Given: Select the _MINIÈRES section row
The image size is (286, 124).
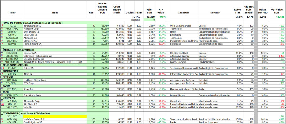Looking at the screenshot, I should (55, 98).
